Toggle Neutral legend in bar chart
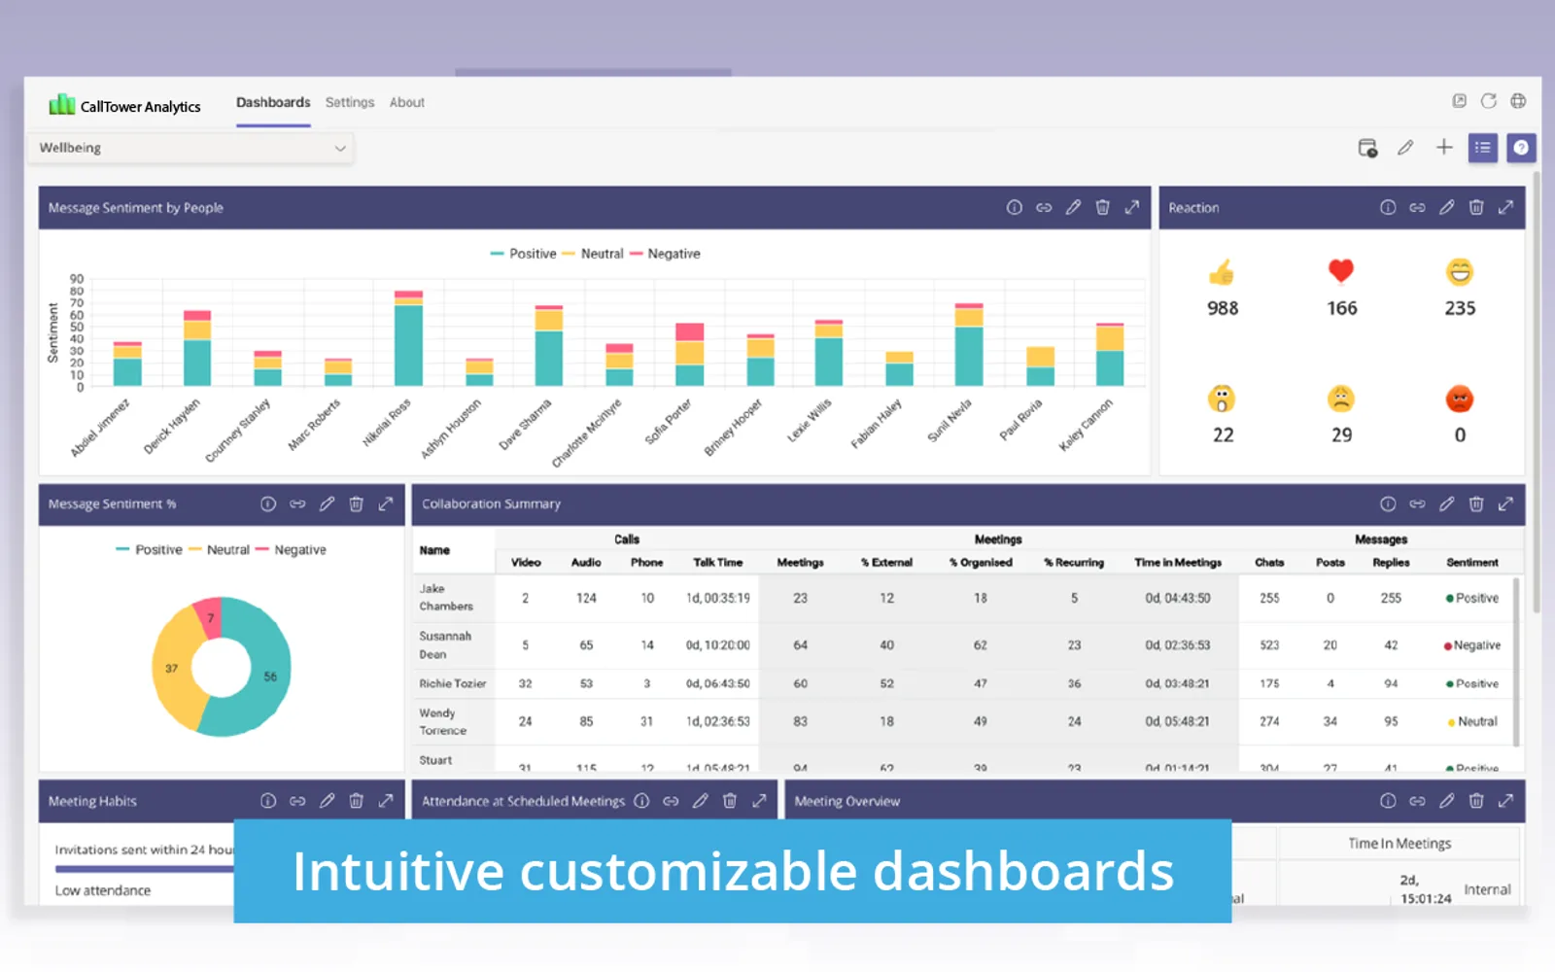The height and width of the screenshot is (972, 1555). coord(593,254)
